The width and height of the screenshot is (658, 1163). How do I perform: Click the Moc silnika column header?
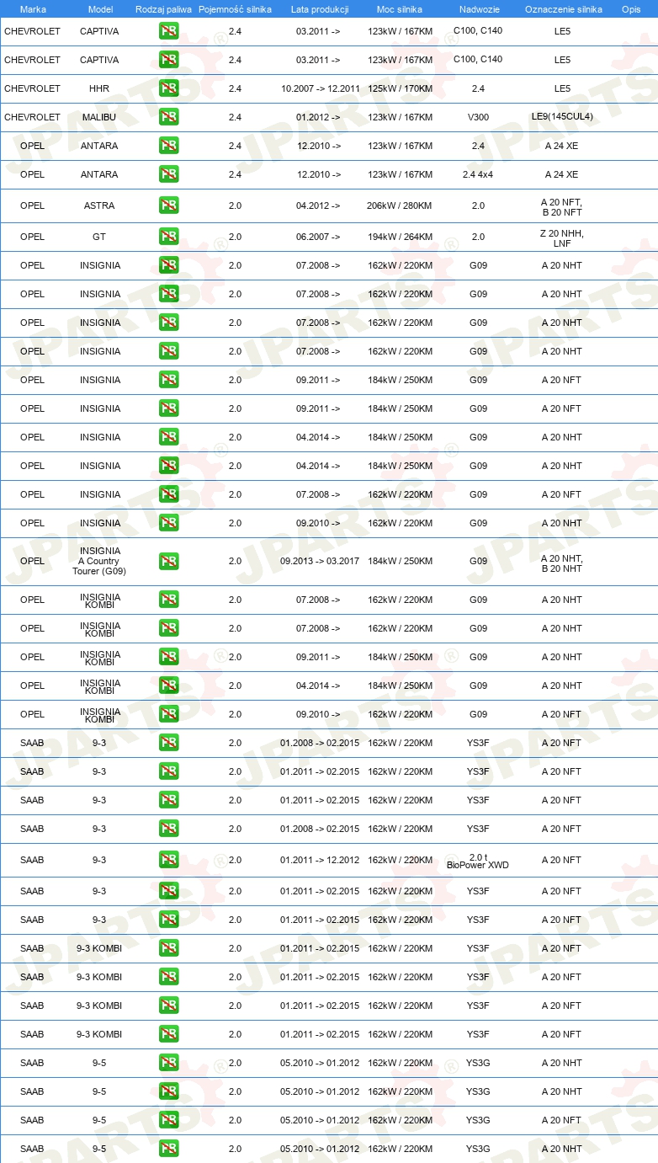point(400,8)
